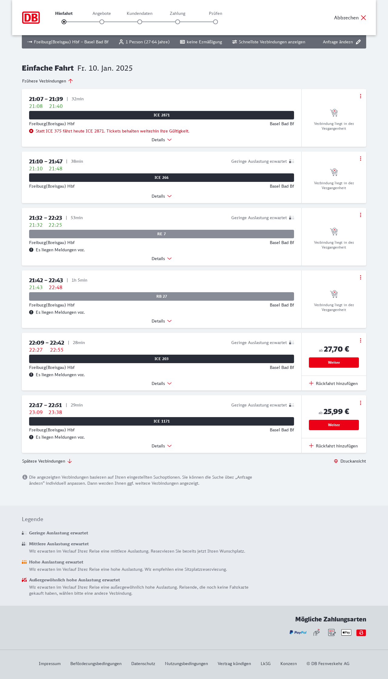The width and height of the screenshot is (388, 679).
Task: Click the Apple Pay payment icon
Action: [x=346, y=633]
